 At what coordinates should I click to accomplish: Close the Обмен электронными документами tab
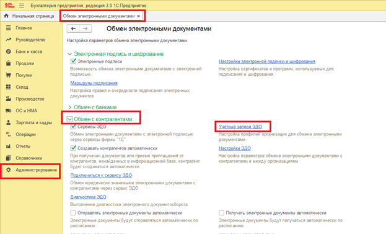pyautogui.click(x=139, y=16)
